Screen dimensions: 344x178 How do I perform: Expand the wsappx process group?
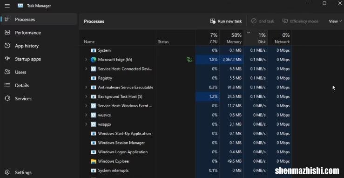86,124
